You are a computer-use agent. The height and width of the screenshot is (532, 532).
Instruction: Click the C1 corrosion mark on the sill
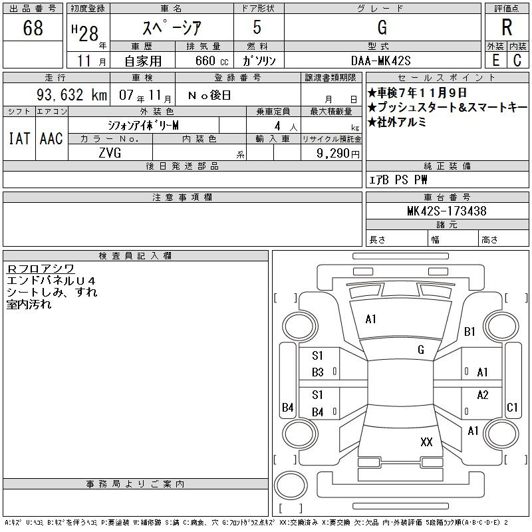click(512, 407)
